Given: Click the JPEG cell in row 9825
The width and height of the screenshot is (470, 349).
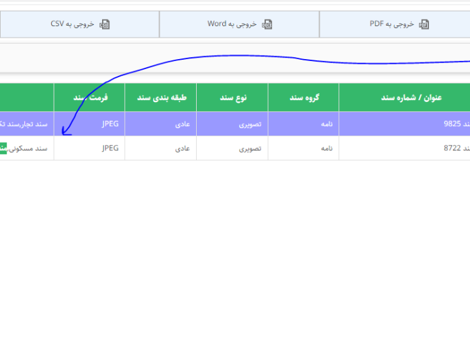Looking at the screenshot, I should (x=109, y=123).
